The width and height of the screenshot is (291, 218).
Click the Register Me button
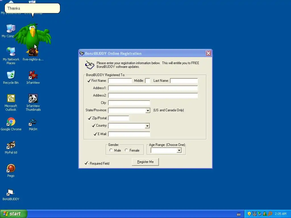point(145,162)
